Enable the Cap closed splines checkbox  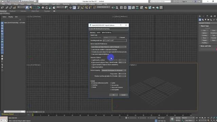click(92, 67)
